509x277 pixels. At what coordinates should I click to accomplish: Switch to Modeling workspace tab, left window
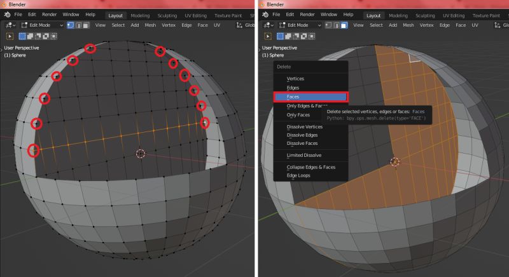point(140,15)
